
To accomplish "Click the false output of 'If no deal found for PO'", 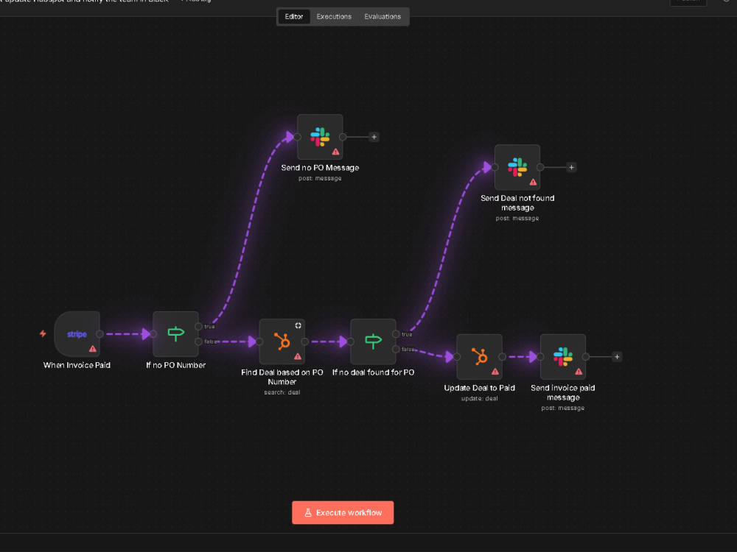I will 397,349.
